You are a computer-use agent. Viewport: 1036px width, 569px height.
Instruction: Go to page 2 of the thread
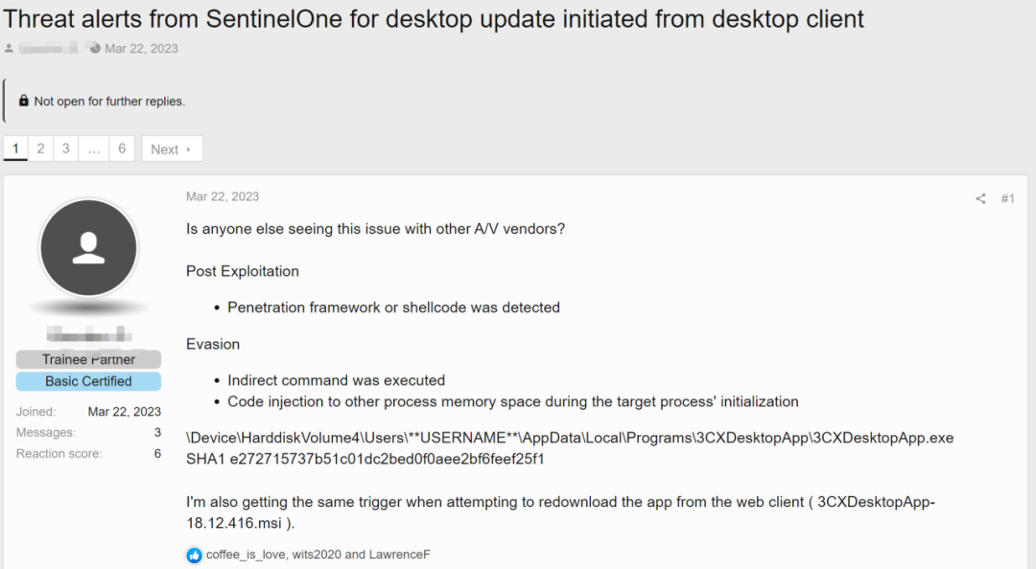(40, 148)
